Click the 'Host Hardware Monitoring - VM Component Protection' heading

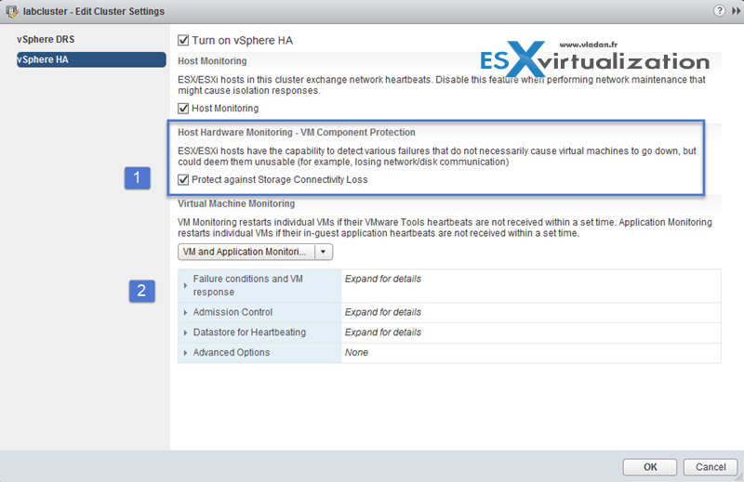[297, 132]
